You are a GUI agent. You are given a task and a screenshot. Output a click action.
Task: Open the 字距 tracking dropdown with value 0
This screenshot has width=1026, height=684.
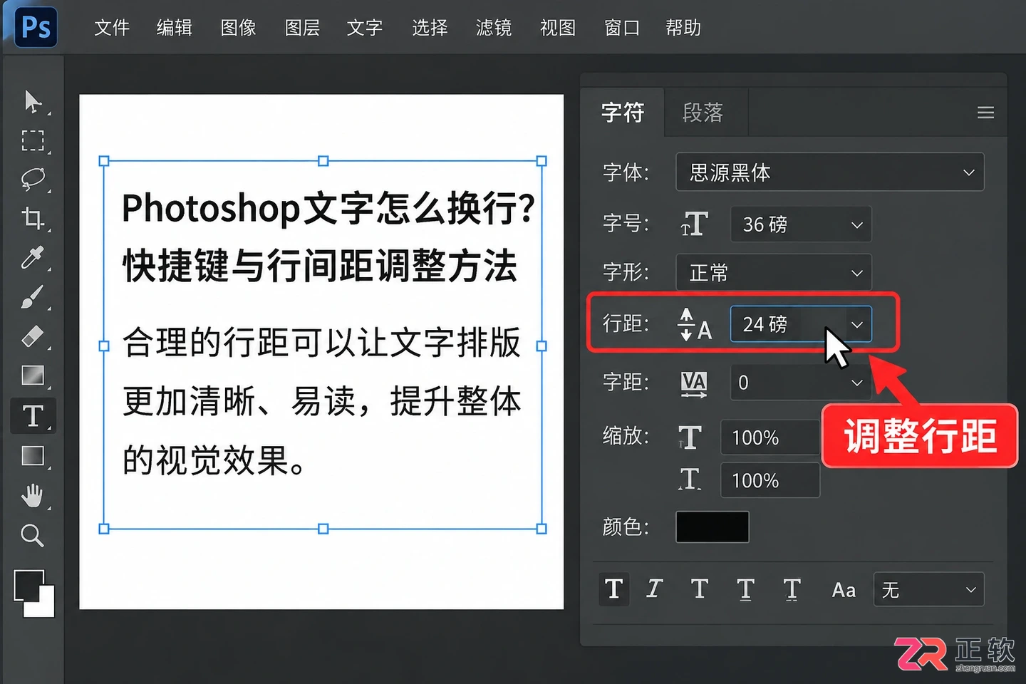pyautogui.click(x=801, y=383)
